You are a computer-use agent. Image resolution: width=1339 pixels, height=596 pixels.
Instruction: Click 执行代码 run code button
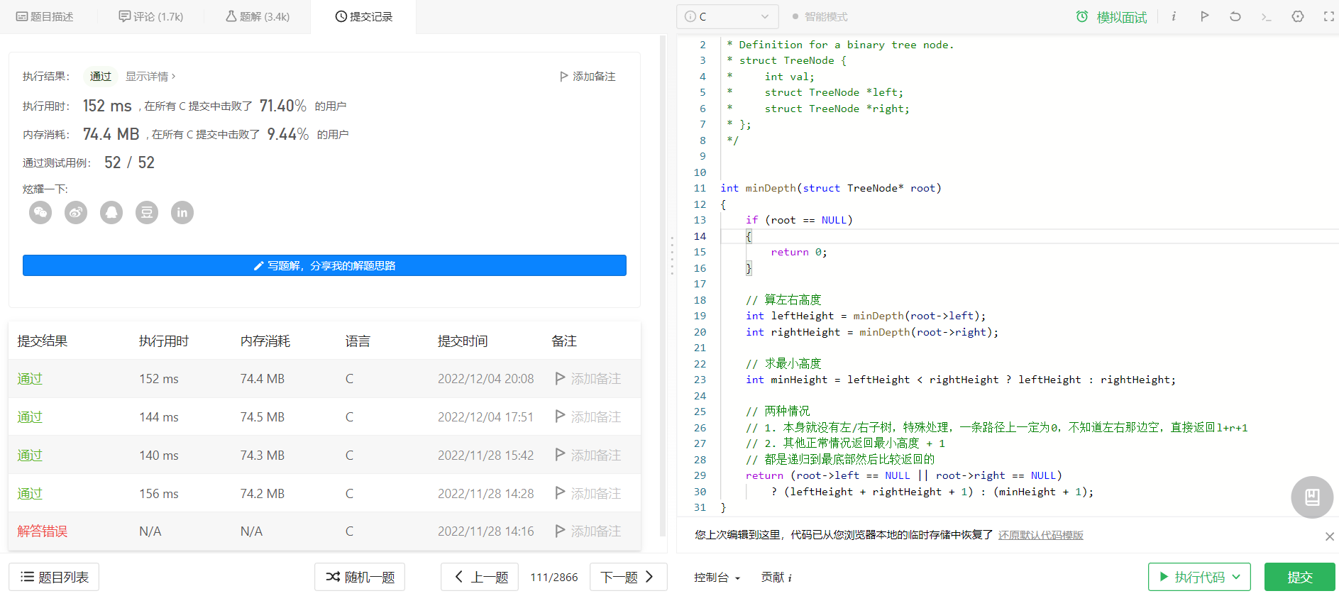(x=1199, y=577)
